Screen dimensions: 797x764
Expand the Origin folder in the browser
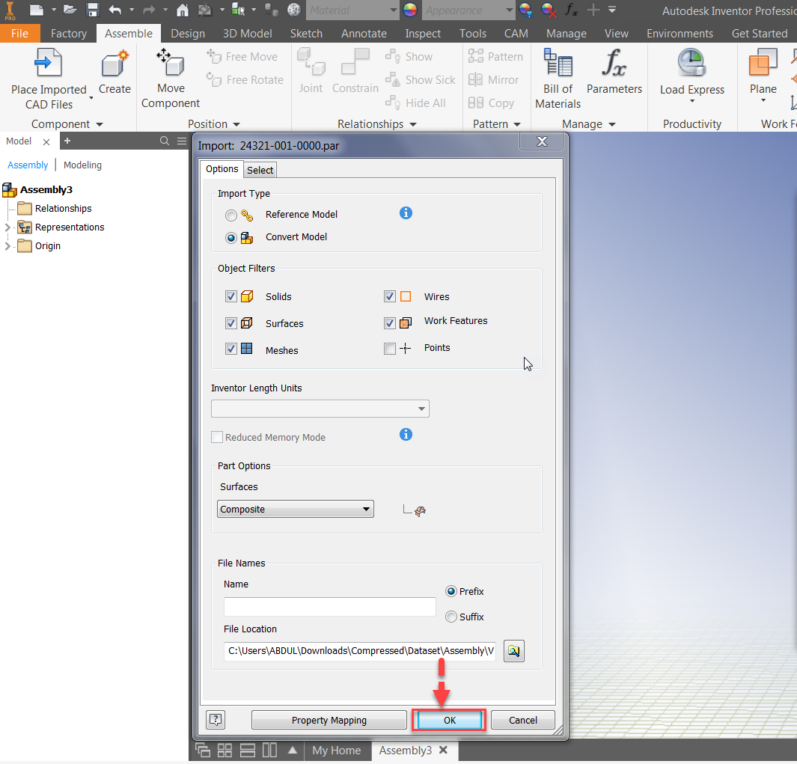(7, 245)
